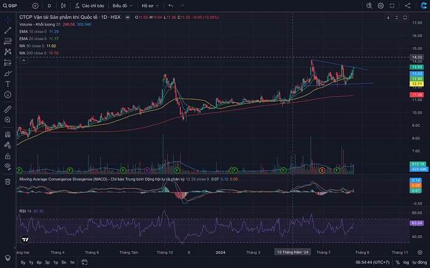Switch time range to 5y
430x268 pixels.
(x=23, y=262)
